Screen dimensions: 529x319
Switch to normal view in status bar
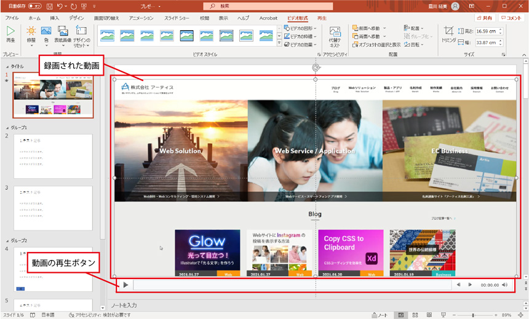401,315
